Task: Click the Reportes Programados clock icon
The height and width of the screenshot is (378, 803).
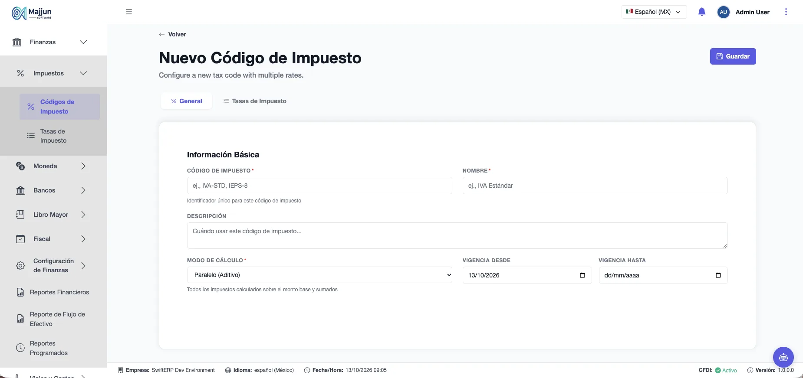Action: pos(20,348)
